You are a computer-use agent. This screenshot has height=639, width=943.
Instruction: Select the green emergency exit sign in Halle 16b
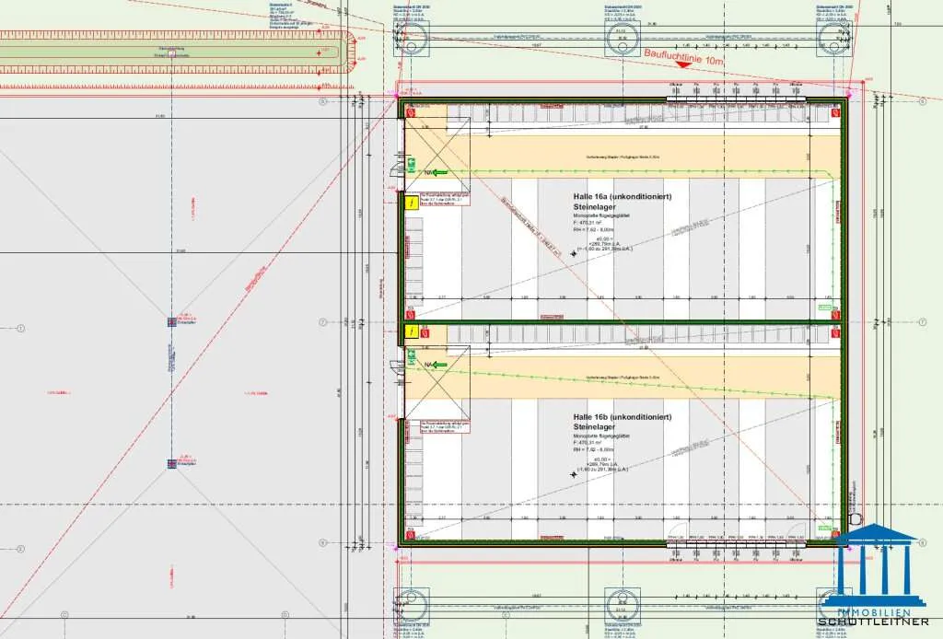(412, 355)
